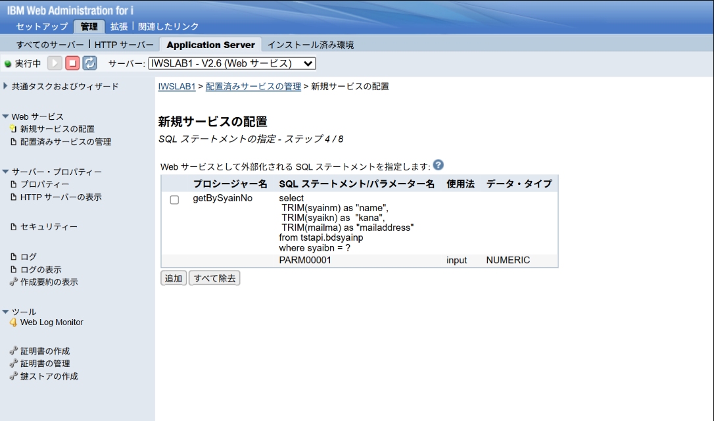Click the getBySyainNo procedure name

click(223, 198)
